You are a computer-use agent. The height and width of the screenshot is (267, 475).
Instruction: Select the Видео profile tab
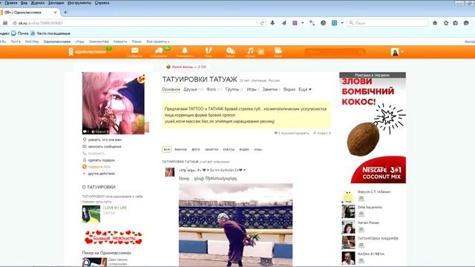(289, 89)
